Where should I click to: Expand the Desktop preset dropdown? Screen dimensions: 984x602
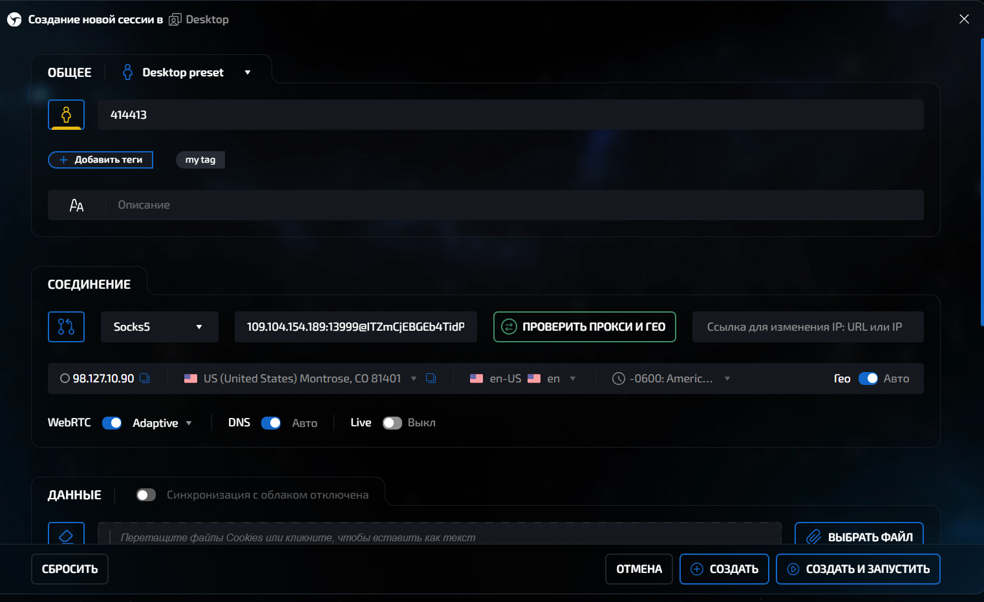[248, 72]
